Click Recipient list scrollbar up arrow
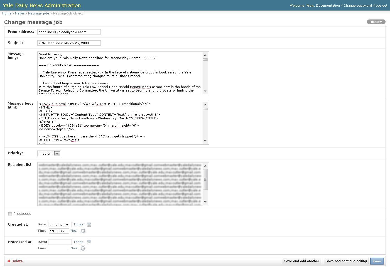 click(205, 166)
